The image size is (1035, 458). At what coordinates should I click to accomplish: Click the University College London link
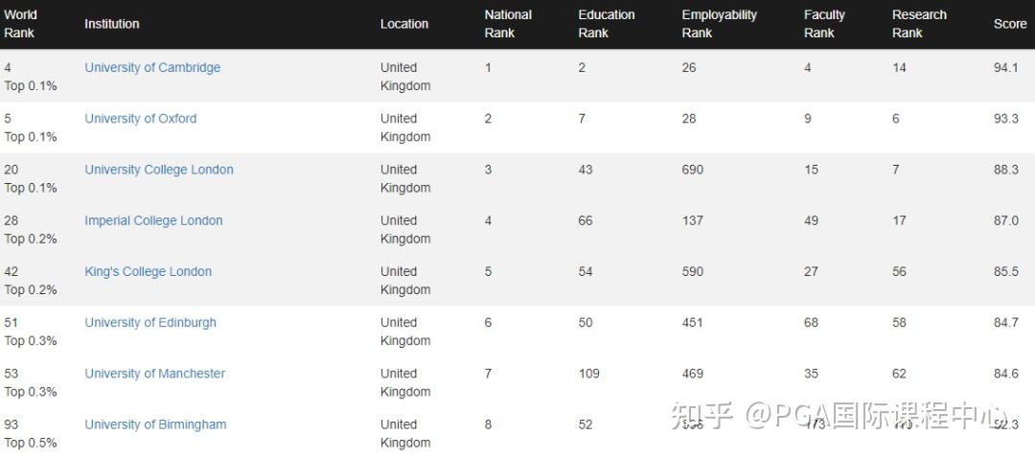pos(159,170)
